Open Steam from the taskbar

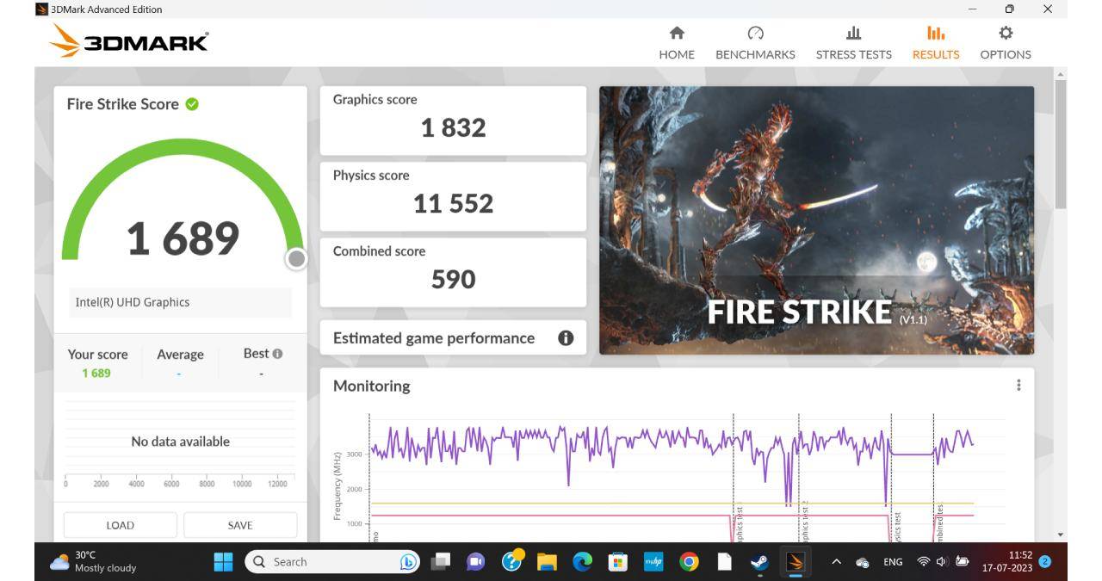[758, 562]
